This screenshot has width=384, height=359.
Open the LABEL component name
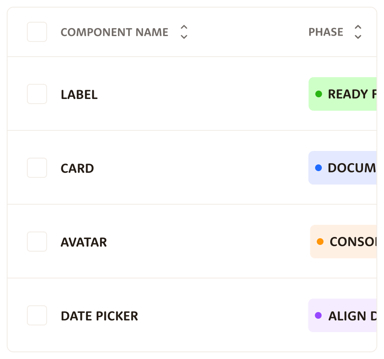(x=79, y=95)
